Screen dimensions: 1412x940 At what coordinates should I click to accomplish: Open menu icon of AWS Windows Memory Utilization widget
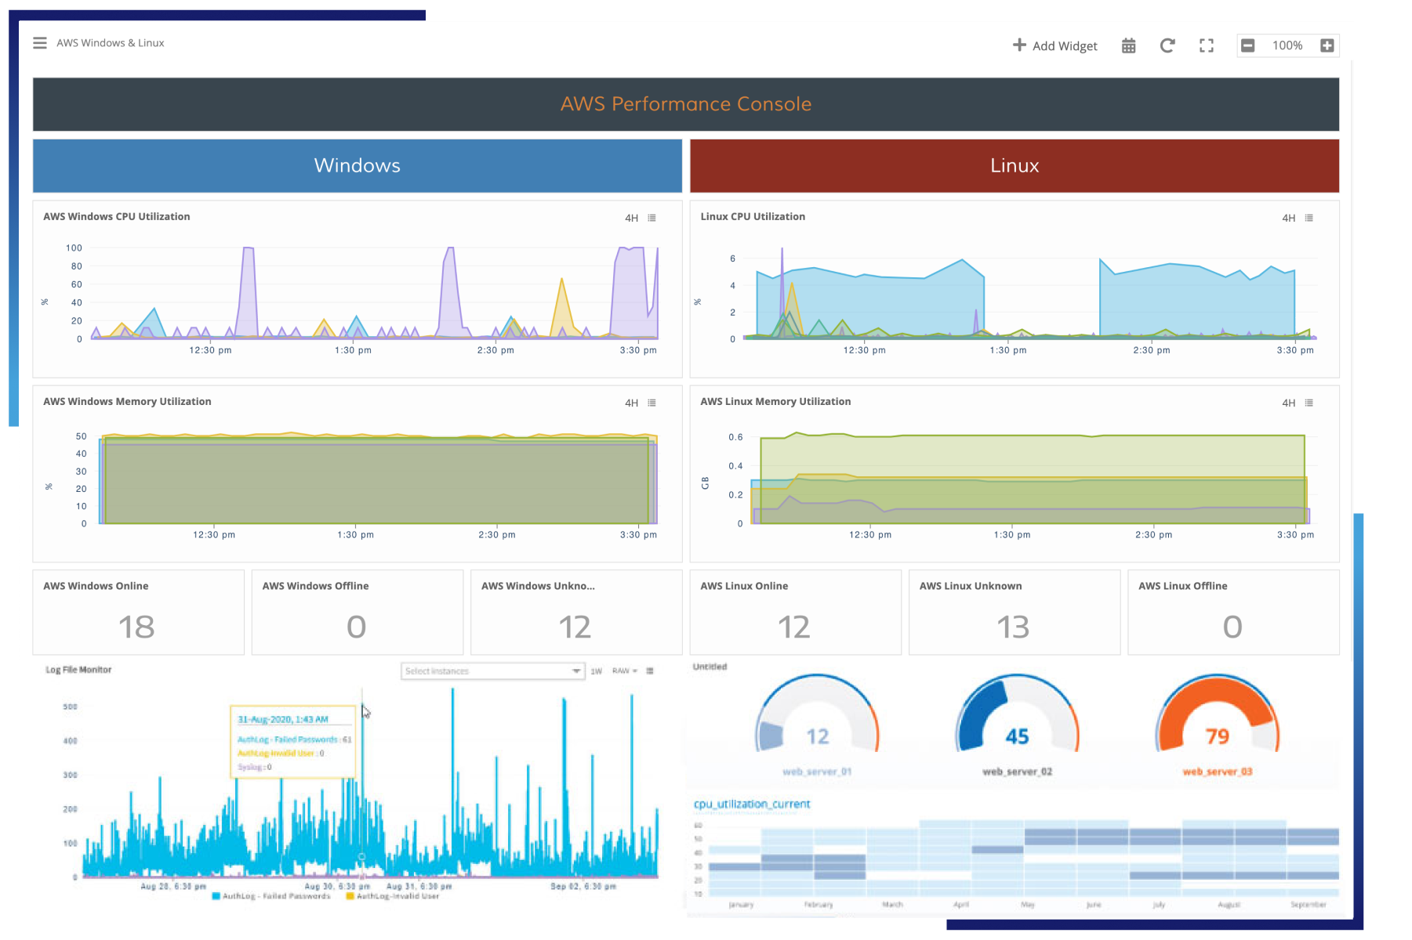(x=652, y=403)
